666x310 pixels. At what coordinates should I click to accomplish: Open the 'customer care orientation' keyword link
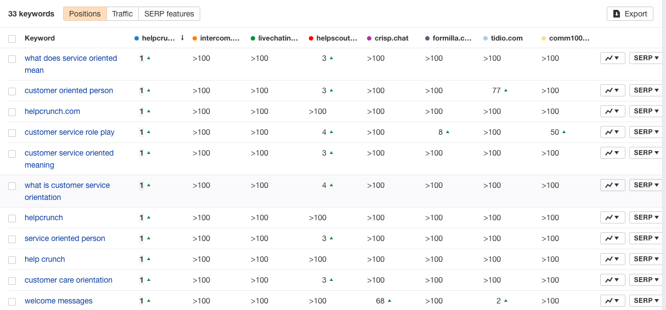(69, 280)
